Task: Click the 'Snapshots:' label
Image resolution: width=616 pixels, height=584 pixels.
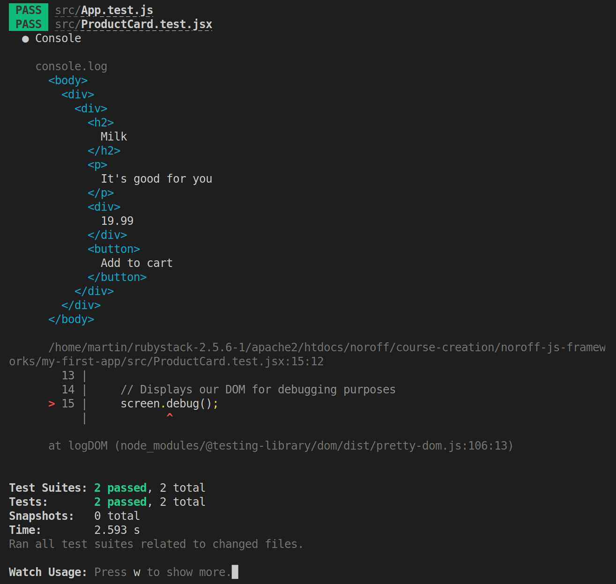Action: pyautogui.click(x=41, y=516)
